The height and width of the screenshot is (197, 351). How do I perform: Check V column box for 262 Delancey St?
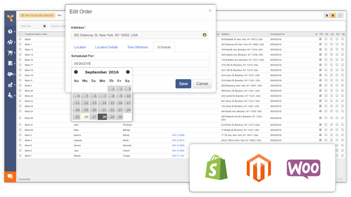(x=326, y=44)
